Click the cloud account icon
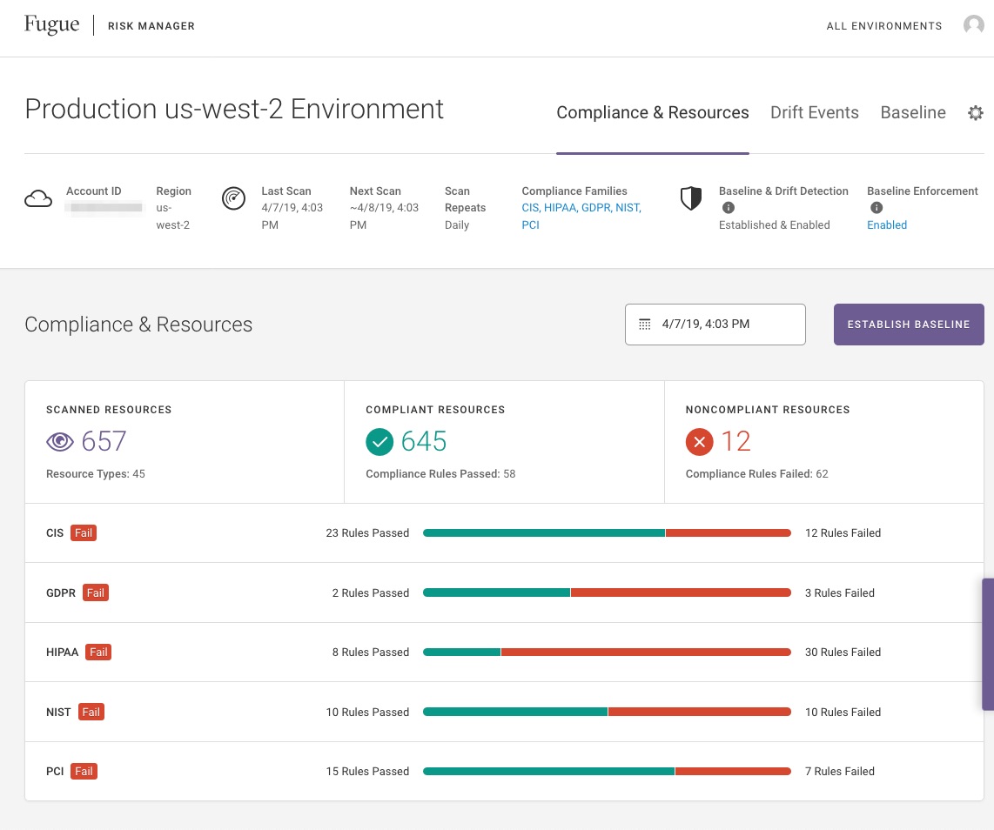994x830 pixels. pyautogui.click(x=38, y=199)
